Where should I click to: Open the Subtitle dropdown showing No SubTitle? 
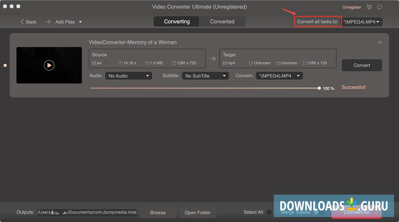(205, 76)
